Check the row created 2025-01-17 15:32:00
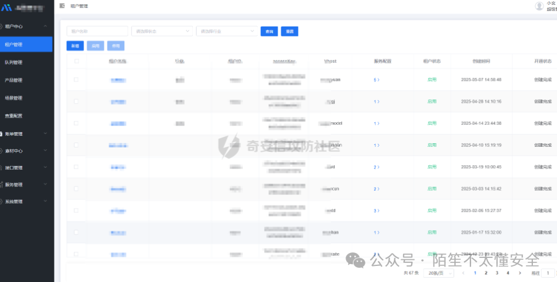The height and width of the screenshot is (282, 557). click(76, 233)
